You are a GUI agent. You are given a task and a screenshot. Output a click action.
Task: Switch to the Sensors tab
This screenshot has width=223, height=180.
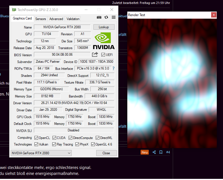point(41,19)
